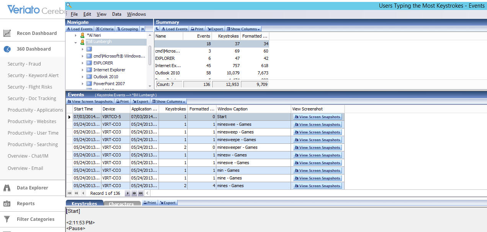This screenshot has height=232, width=487.
Task: Export the Events panel data
Action: [141, 102]
